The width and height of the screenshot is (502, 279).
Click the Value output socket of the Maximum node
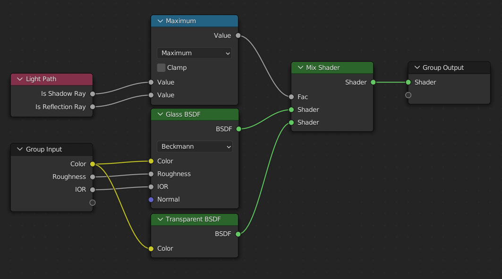coord(238,35)
